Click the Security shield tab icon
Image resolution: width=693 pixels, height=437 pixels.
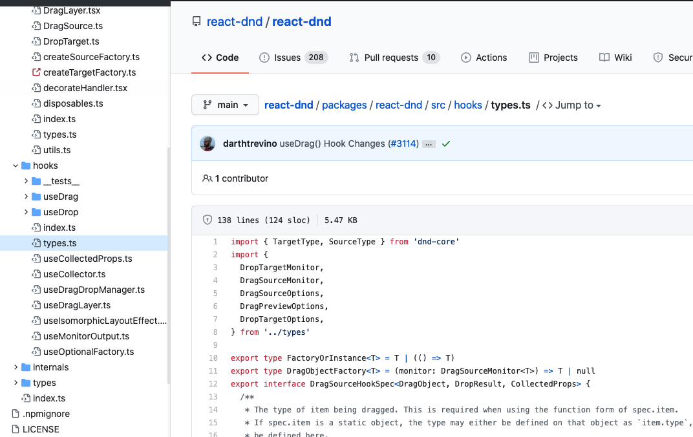tap(658, 58)
